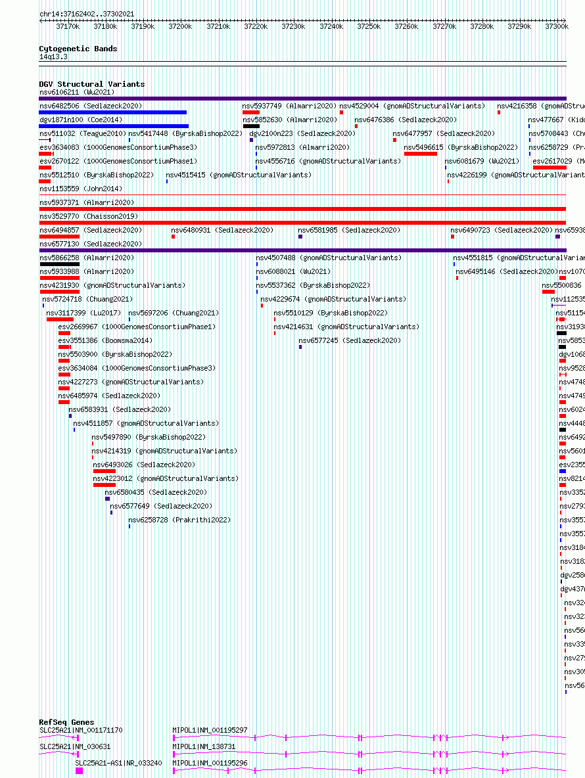Screen dimensions: 585x778
Task: Open gene label MIPOL1|NM_001195296
Action: pyautogui.click(x=210, y=764)
